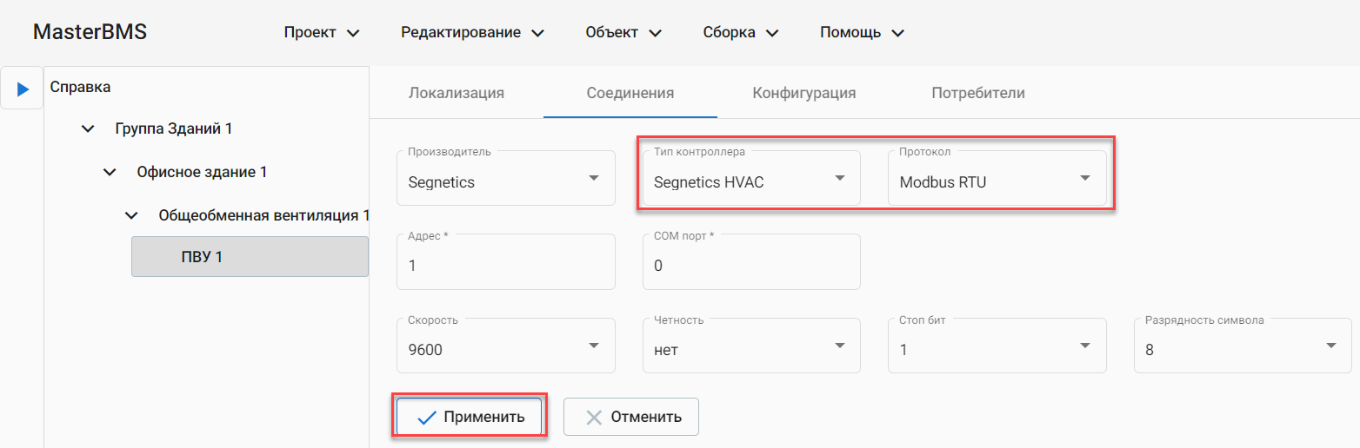Collapse the Группа Зданий 1 tree node
Viewport: 1360px width, 448px height.
click(87, 128)
